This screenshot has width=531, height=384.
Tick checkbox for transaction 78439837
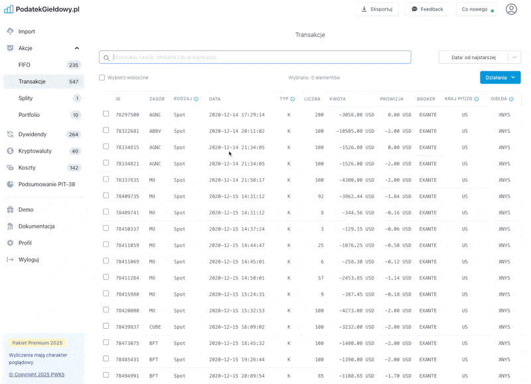point(106,326)
